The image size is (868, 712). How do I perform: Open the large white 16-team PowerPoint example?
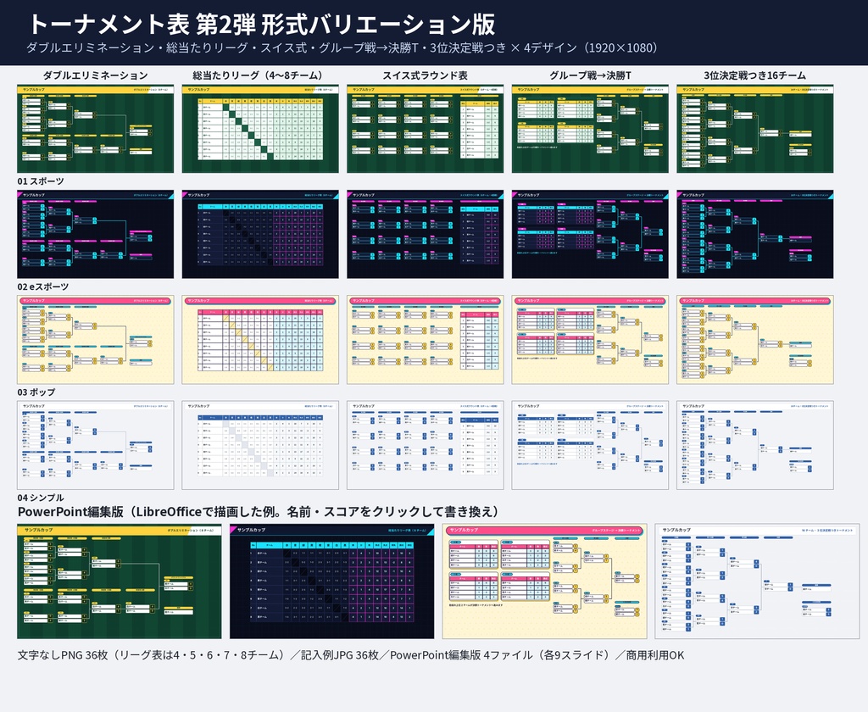coord(757,581)
